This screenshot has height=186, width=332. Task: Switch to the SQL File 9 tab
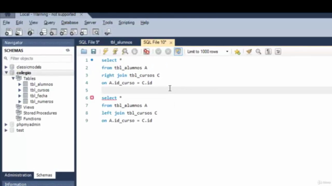coord(89,42)
